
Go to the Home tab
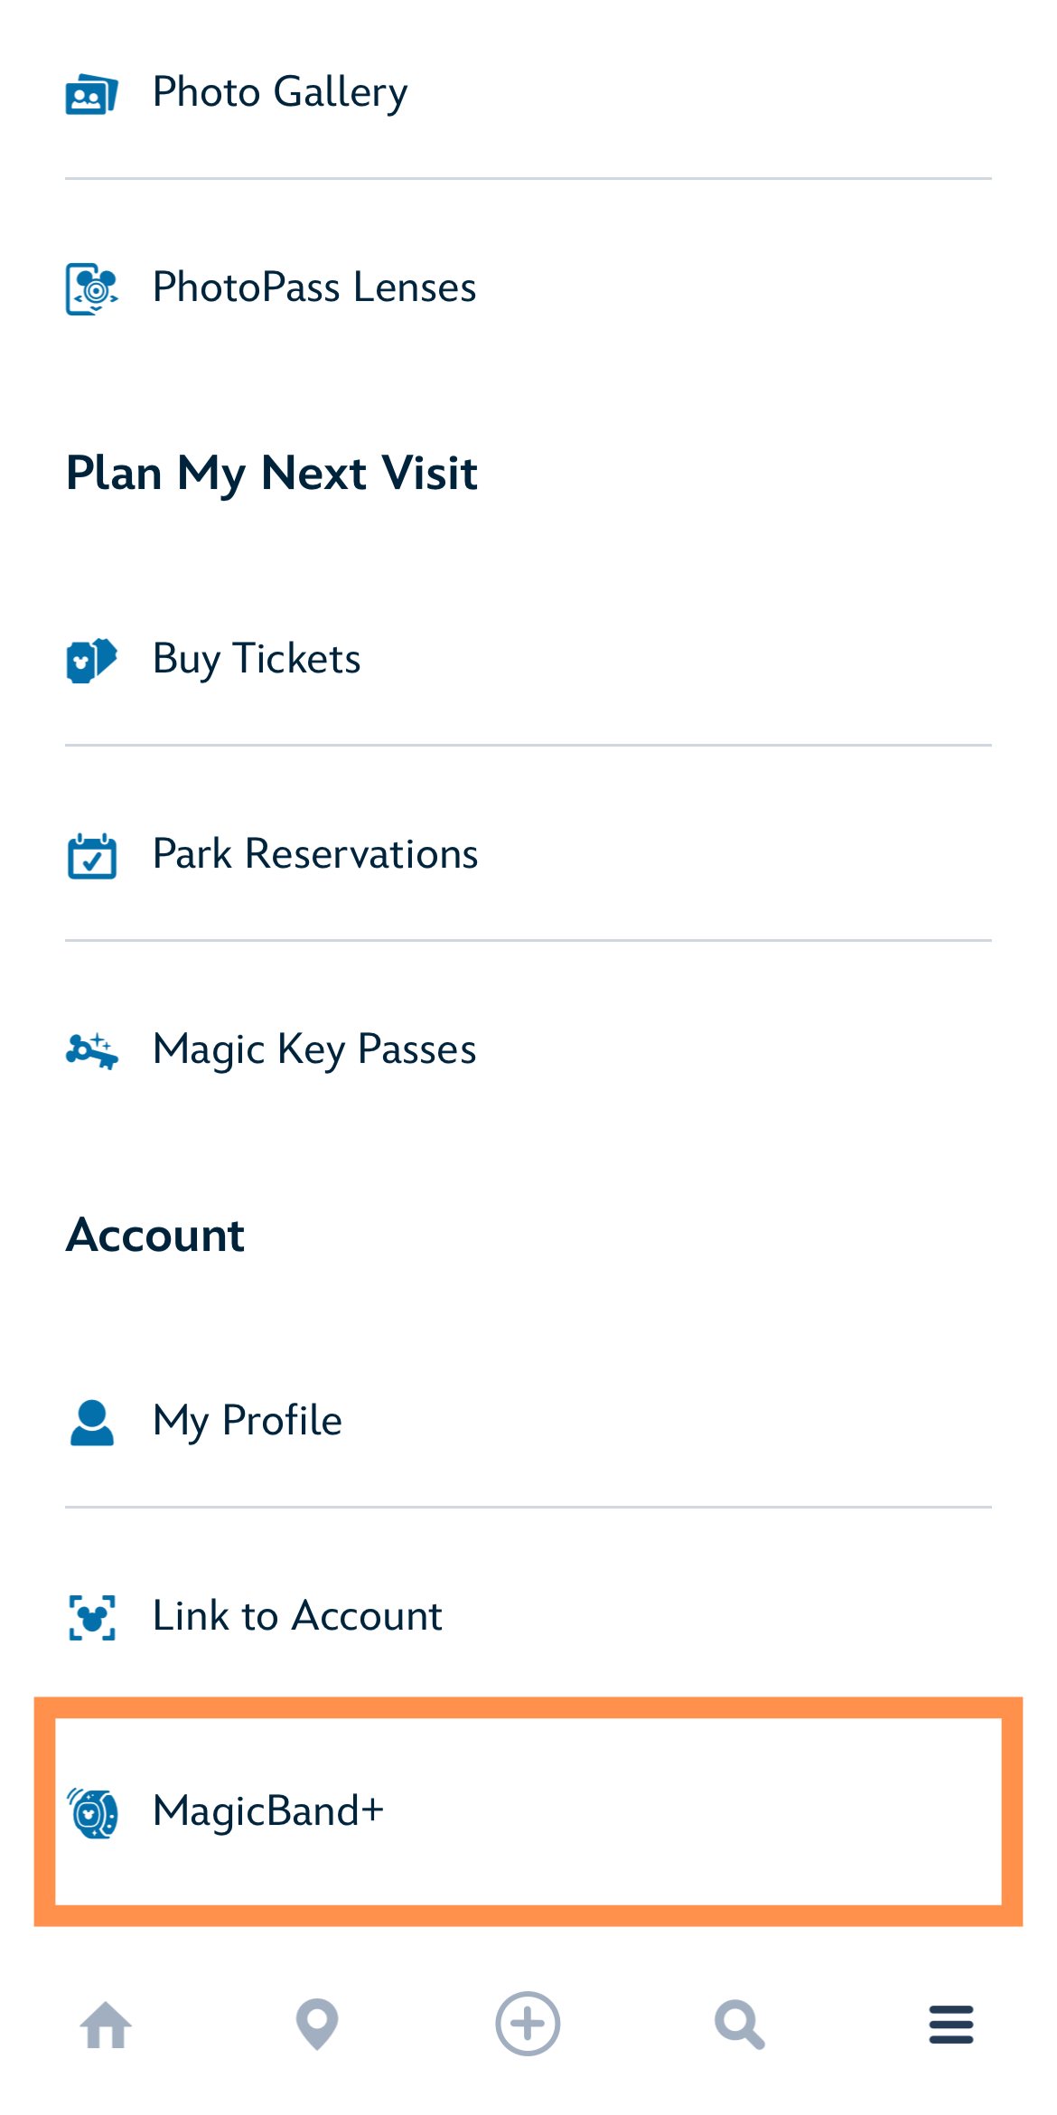[x=106, y=2025]
